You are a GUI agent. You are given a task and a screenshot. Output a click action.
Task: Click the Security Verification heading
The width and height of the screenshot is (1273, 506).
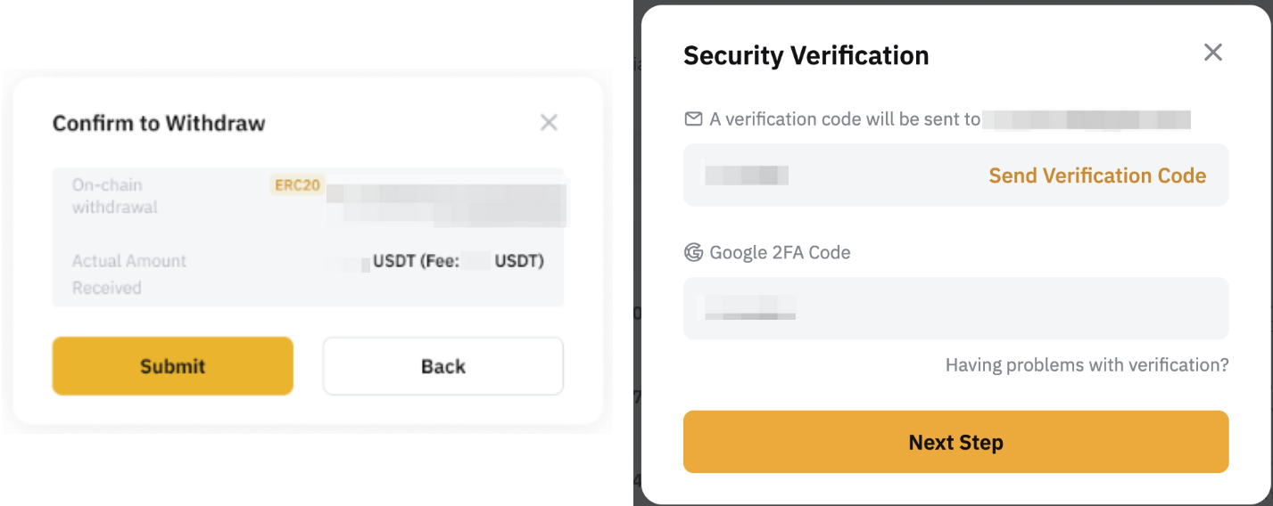pyautogui.click(x=806, y=55)
